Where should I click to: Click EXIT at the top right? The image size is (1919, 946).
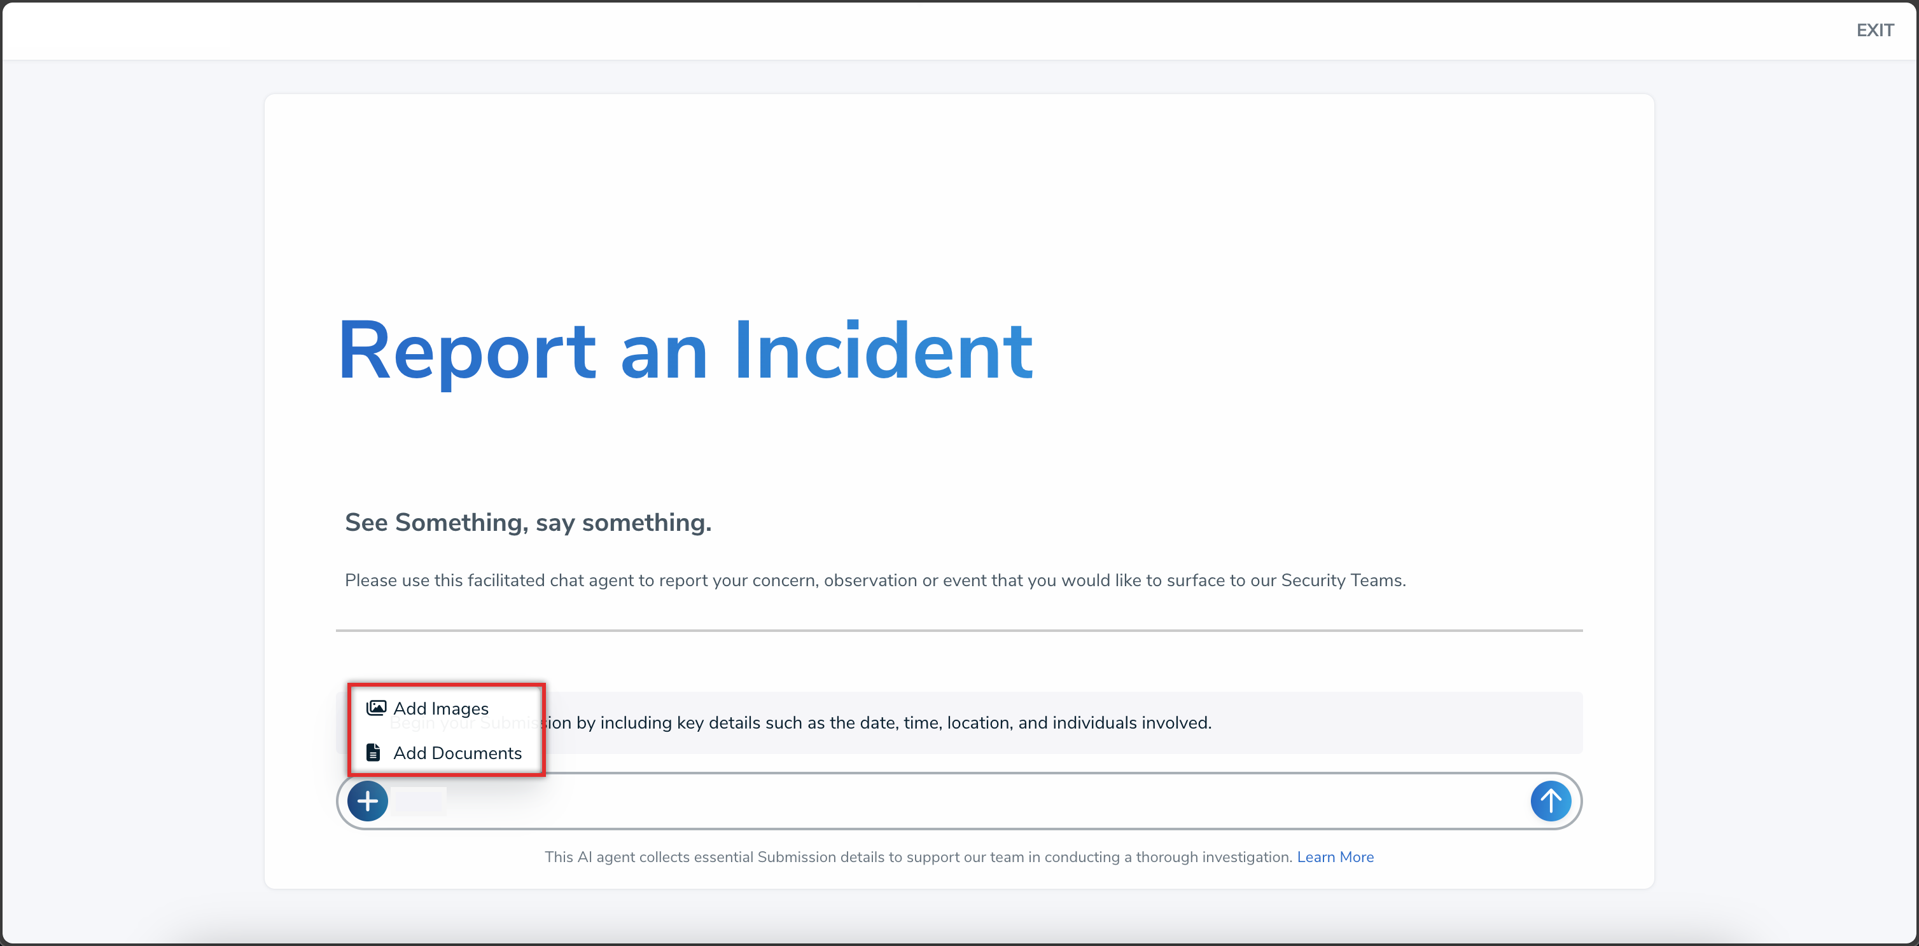tap(1874, 30)
